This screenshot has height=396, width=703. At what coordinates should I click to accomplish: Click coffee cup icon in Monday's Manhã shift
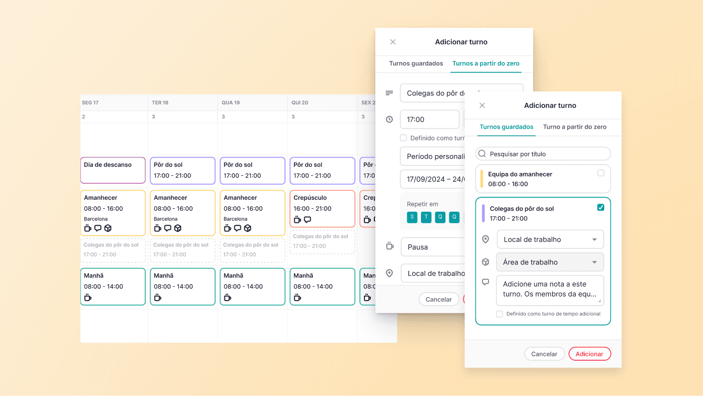[x=88, y=298]
